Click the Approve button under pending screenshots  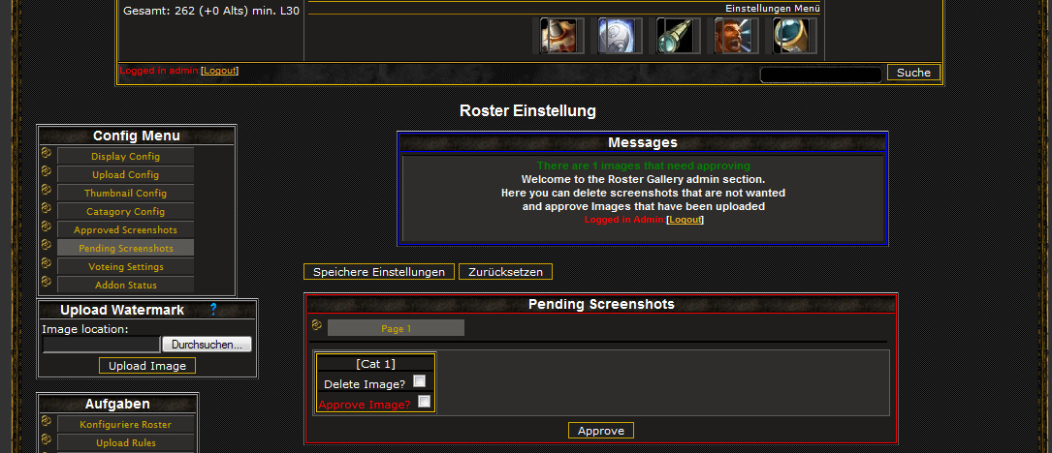(600, 430)
